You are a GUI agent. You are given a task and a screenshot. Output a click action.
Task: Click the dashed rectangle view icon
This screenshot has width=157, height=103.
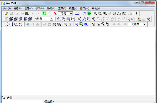tap(109, 14)
